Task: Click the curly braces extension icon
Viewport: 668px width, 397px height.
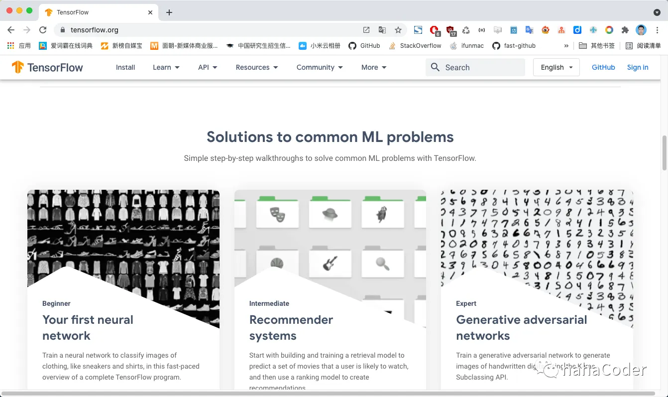Action: pyautogui.click(x=482, y=30)
